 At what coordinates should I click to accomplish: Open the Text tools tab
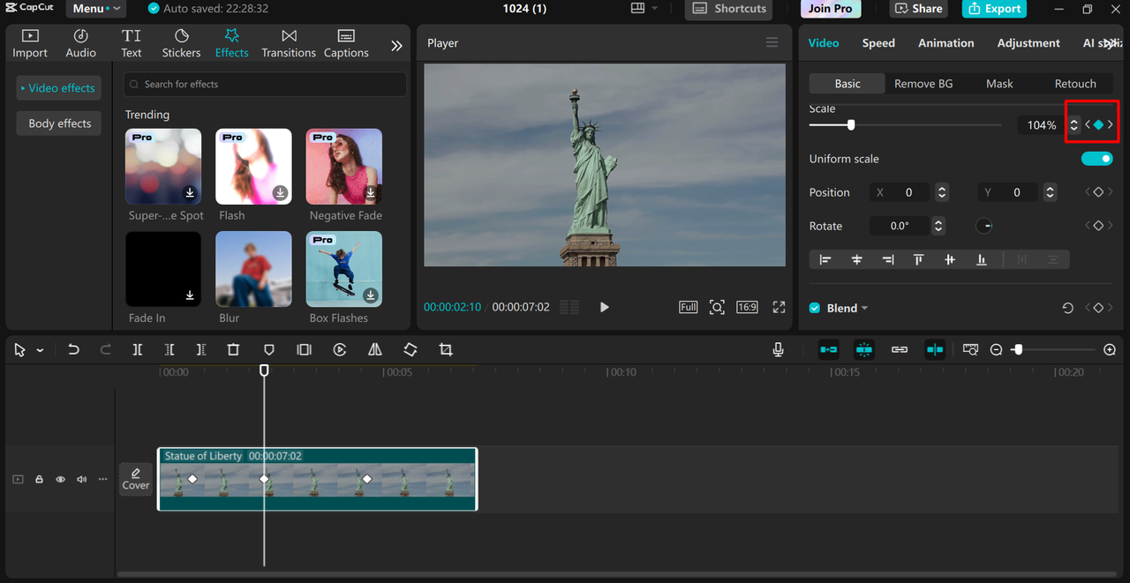click(x=132, y=43)
